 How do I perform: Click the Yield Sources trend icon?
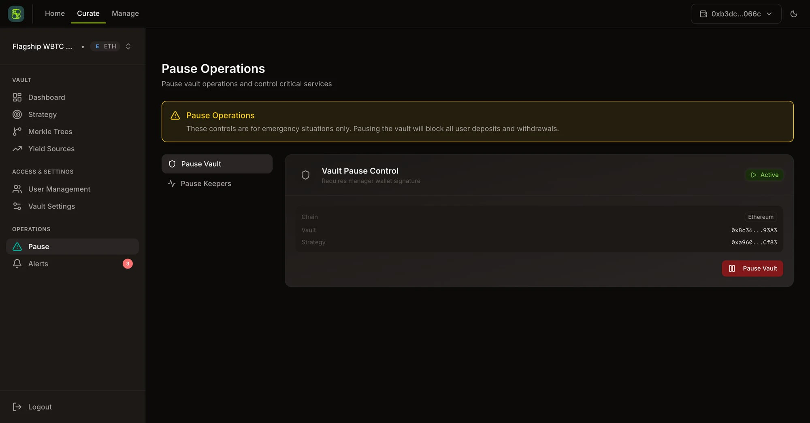(x=17, y=149)
